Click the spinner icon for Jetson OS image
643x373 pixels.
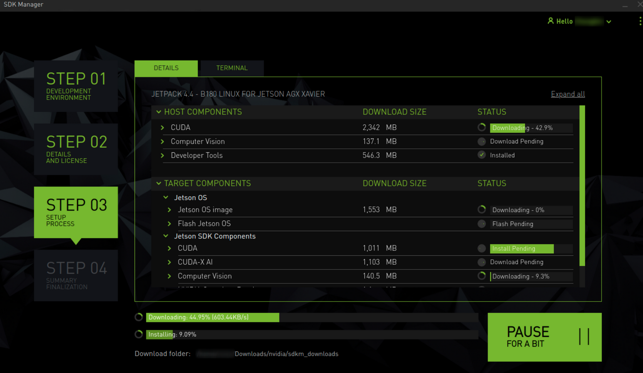tap(482, 210)
